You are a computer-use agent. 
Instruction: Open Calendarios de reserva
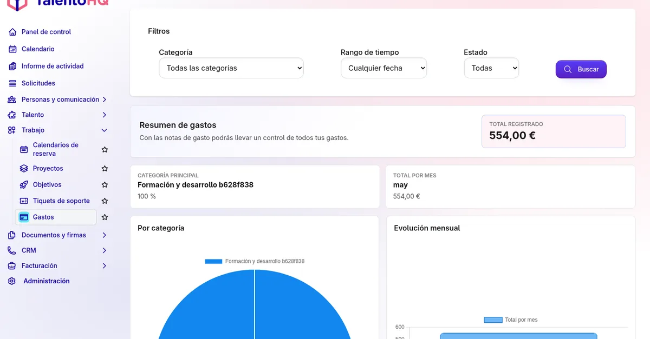coord(56,149)
